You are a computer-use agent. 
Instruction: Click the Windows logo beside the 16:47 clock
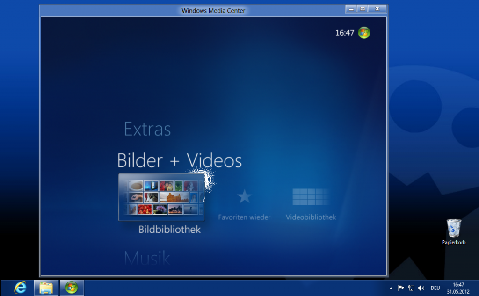(364, 33)
